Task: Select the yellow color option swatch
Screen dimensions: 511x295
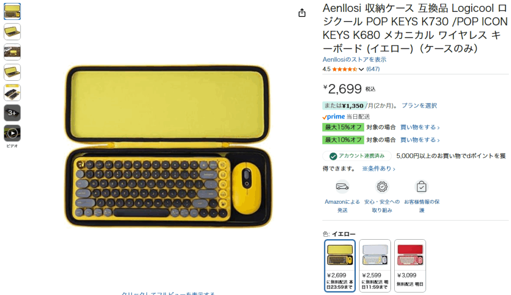Action: point(339,266)
